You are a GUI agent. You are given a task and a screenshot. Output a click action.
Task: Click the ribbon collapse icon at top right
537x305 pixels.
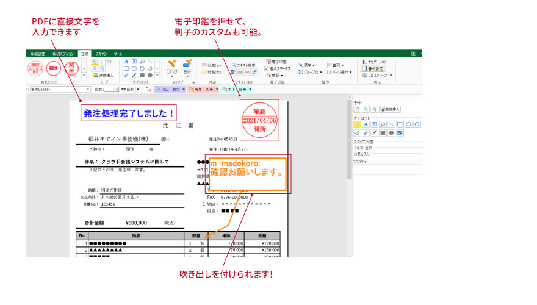pyautogui.click(x=414, y=53)
